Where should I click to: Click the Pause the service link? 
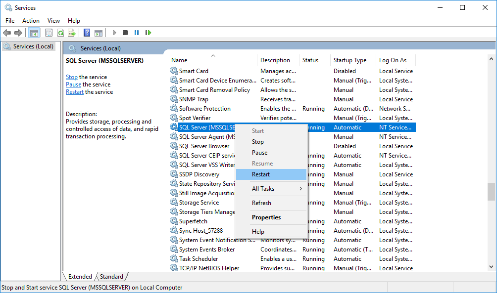click(x=73, y=84)
